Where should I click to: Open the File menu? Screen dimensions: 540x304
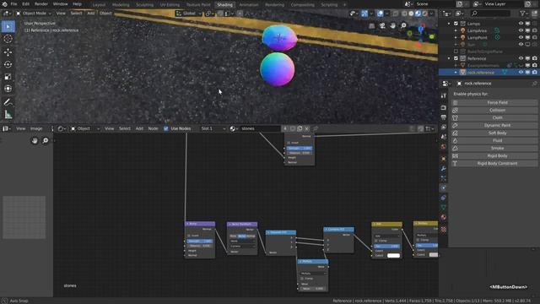(13, 4)
